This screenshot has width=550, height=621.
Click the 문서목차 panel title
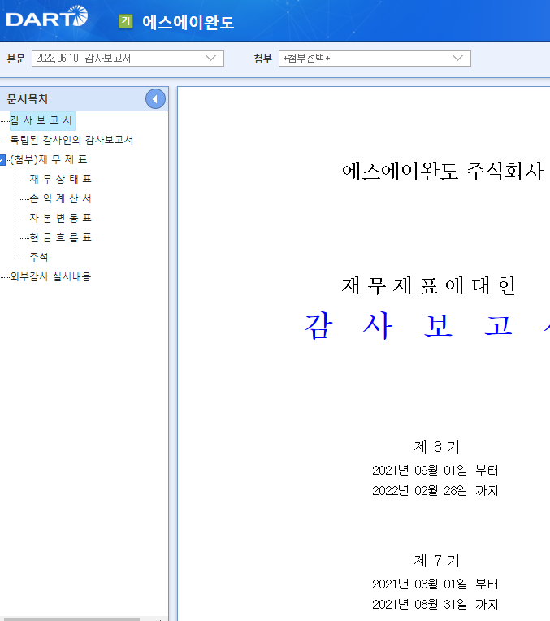28,99
